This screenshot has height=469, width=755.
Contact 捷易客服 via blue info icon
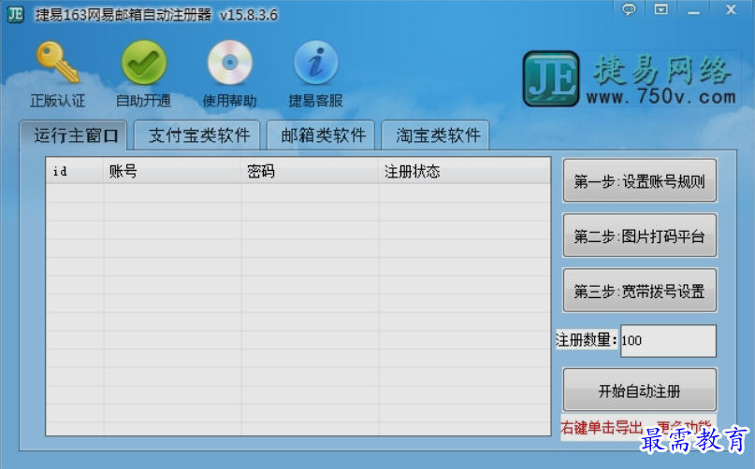coord(316,63)
